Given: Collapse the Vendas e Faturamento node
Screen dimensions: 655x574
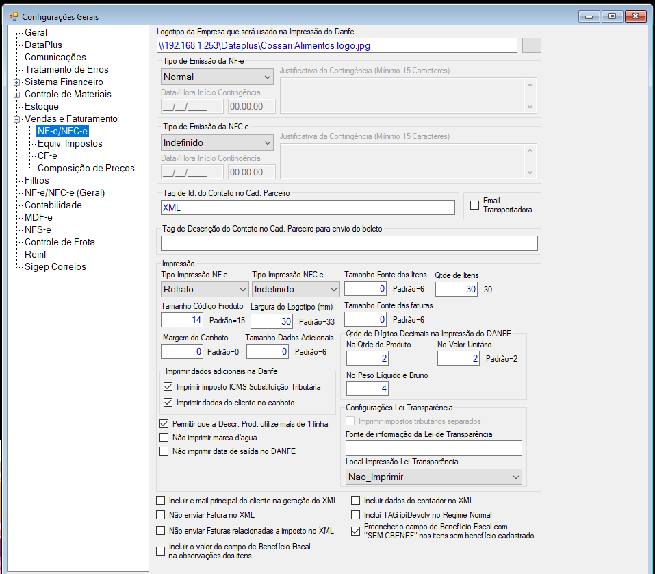Looking at the screenshot, I should click(16, 120).
